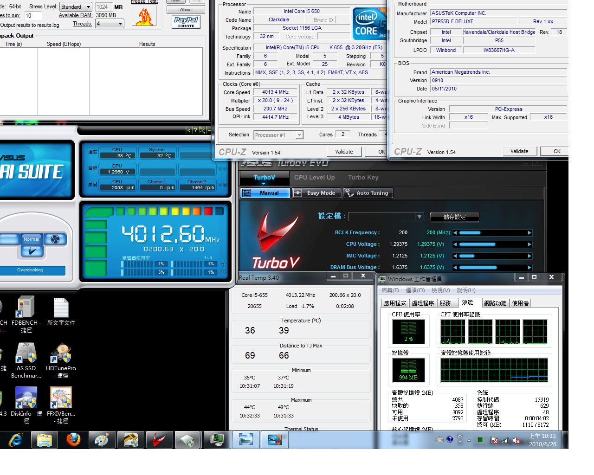Click the fan mode icon in AI Suite
This screenshot has height=475, width=594.
(55, 239)
